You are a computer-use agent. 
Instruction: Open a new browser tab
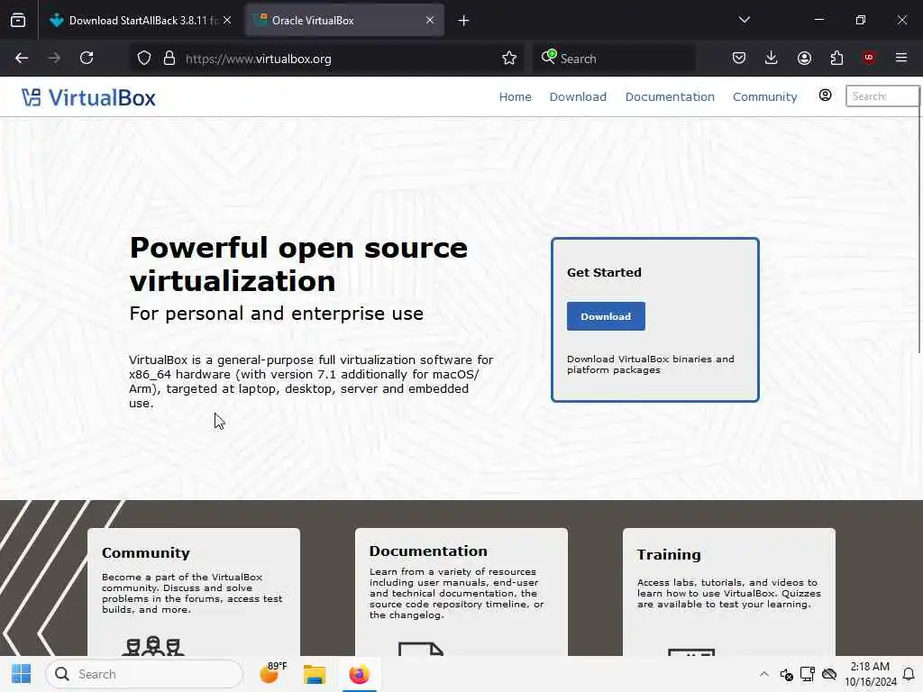464,21
